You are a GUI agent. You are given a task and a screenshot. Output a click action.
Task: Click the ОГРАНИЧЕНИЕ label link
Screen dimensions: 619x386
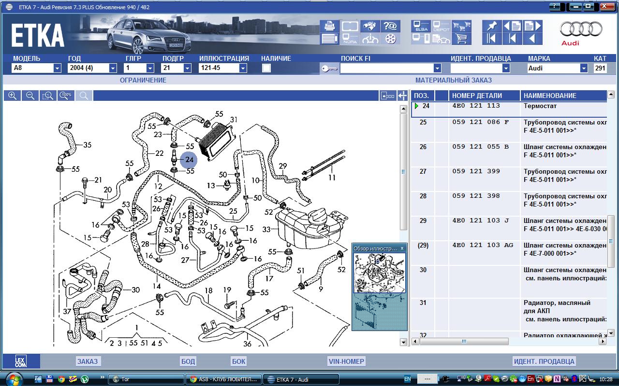(143, 80)
